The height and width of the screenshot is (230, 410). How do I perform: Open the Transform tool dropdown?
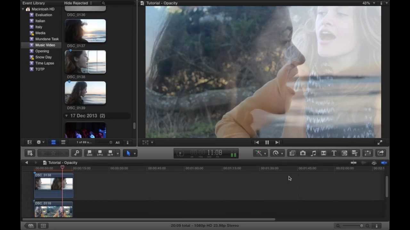pyautogui.click(x=152, y=142)
